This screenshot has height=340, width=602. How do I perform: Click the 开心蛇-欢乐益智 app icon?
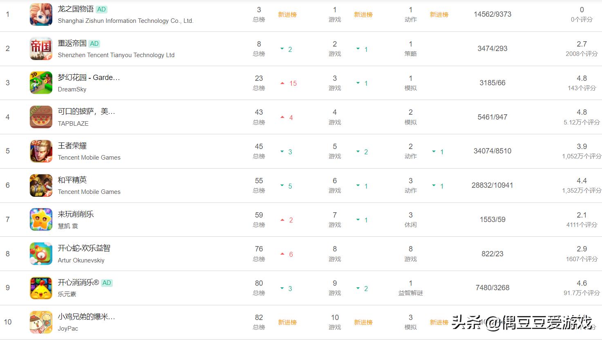[x=41, y=254]
